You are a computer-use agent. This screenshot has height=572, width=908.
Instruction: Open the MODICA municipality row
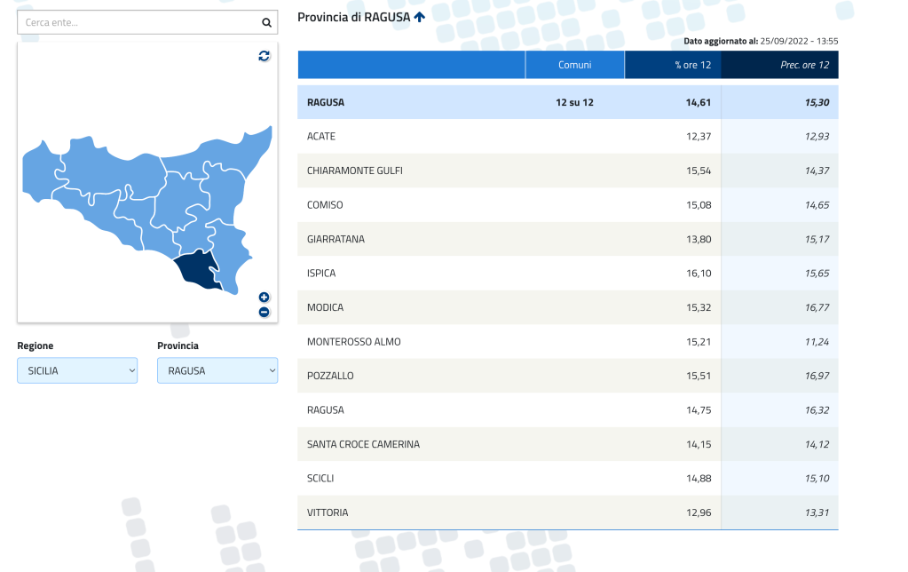(x=325, y=307)
